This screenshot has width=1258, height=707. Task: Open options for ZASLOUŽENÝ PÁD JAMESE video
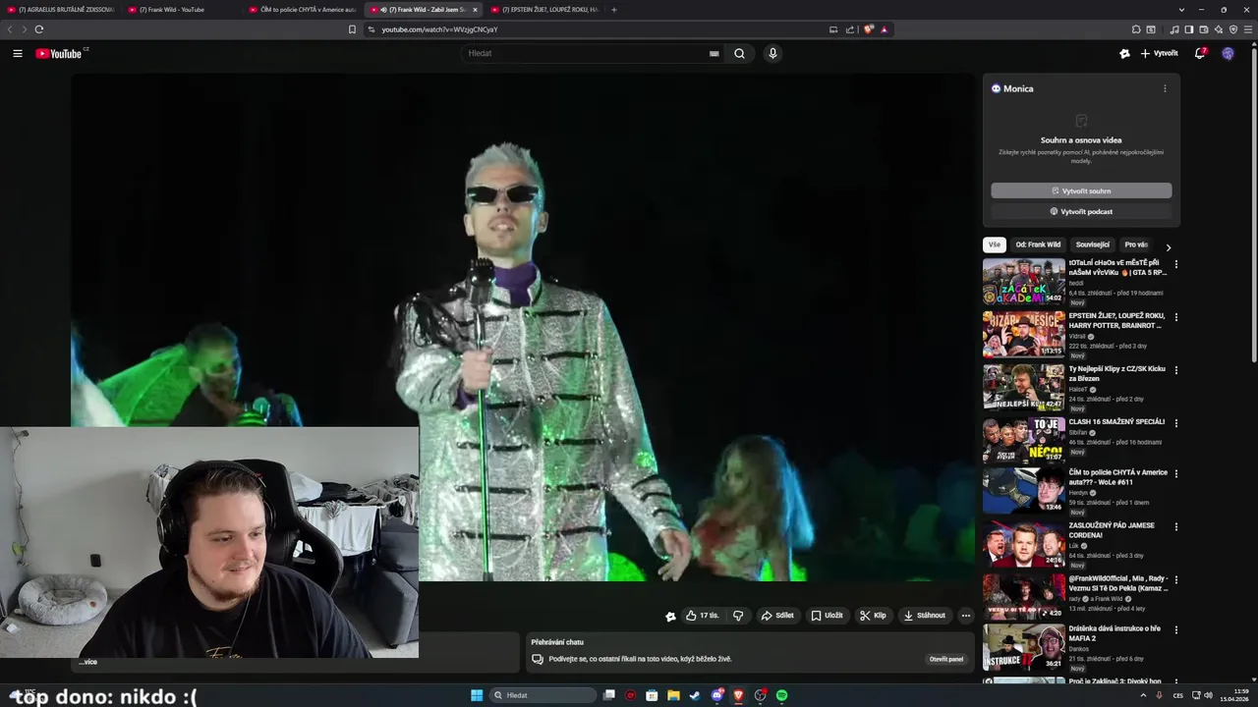pos(1175,526)
